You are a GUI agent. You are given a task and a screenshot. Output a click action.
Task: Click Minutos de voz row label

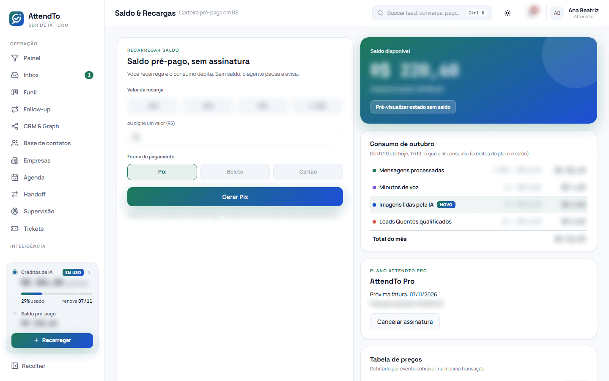pyautogui.click(x=399, y=188)
